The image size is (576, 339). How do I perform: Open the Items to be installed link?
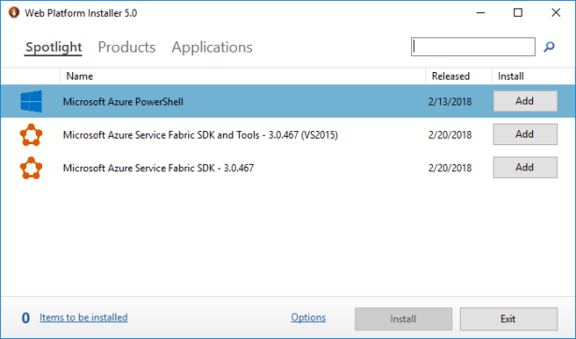(83, 317)
